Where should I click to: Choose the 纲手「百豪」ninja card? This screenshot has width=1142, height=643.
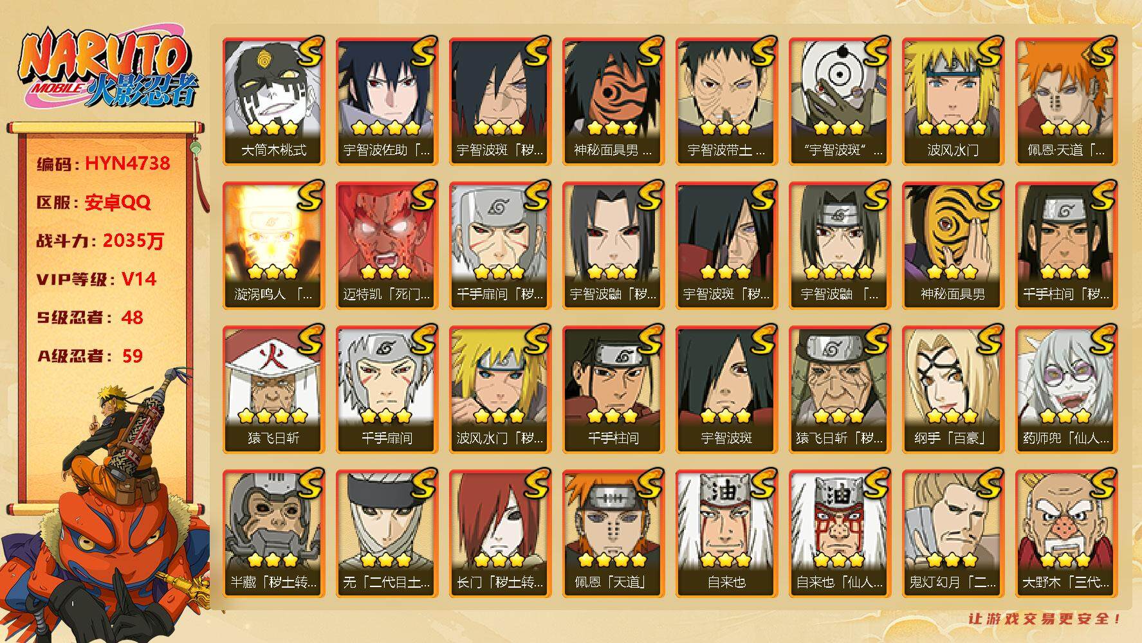pyautogui.click(x=953, y=390)
